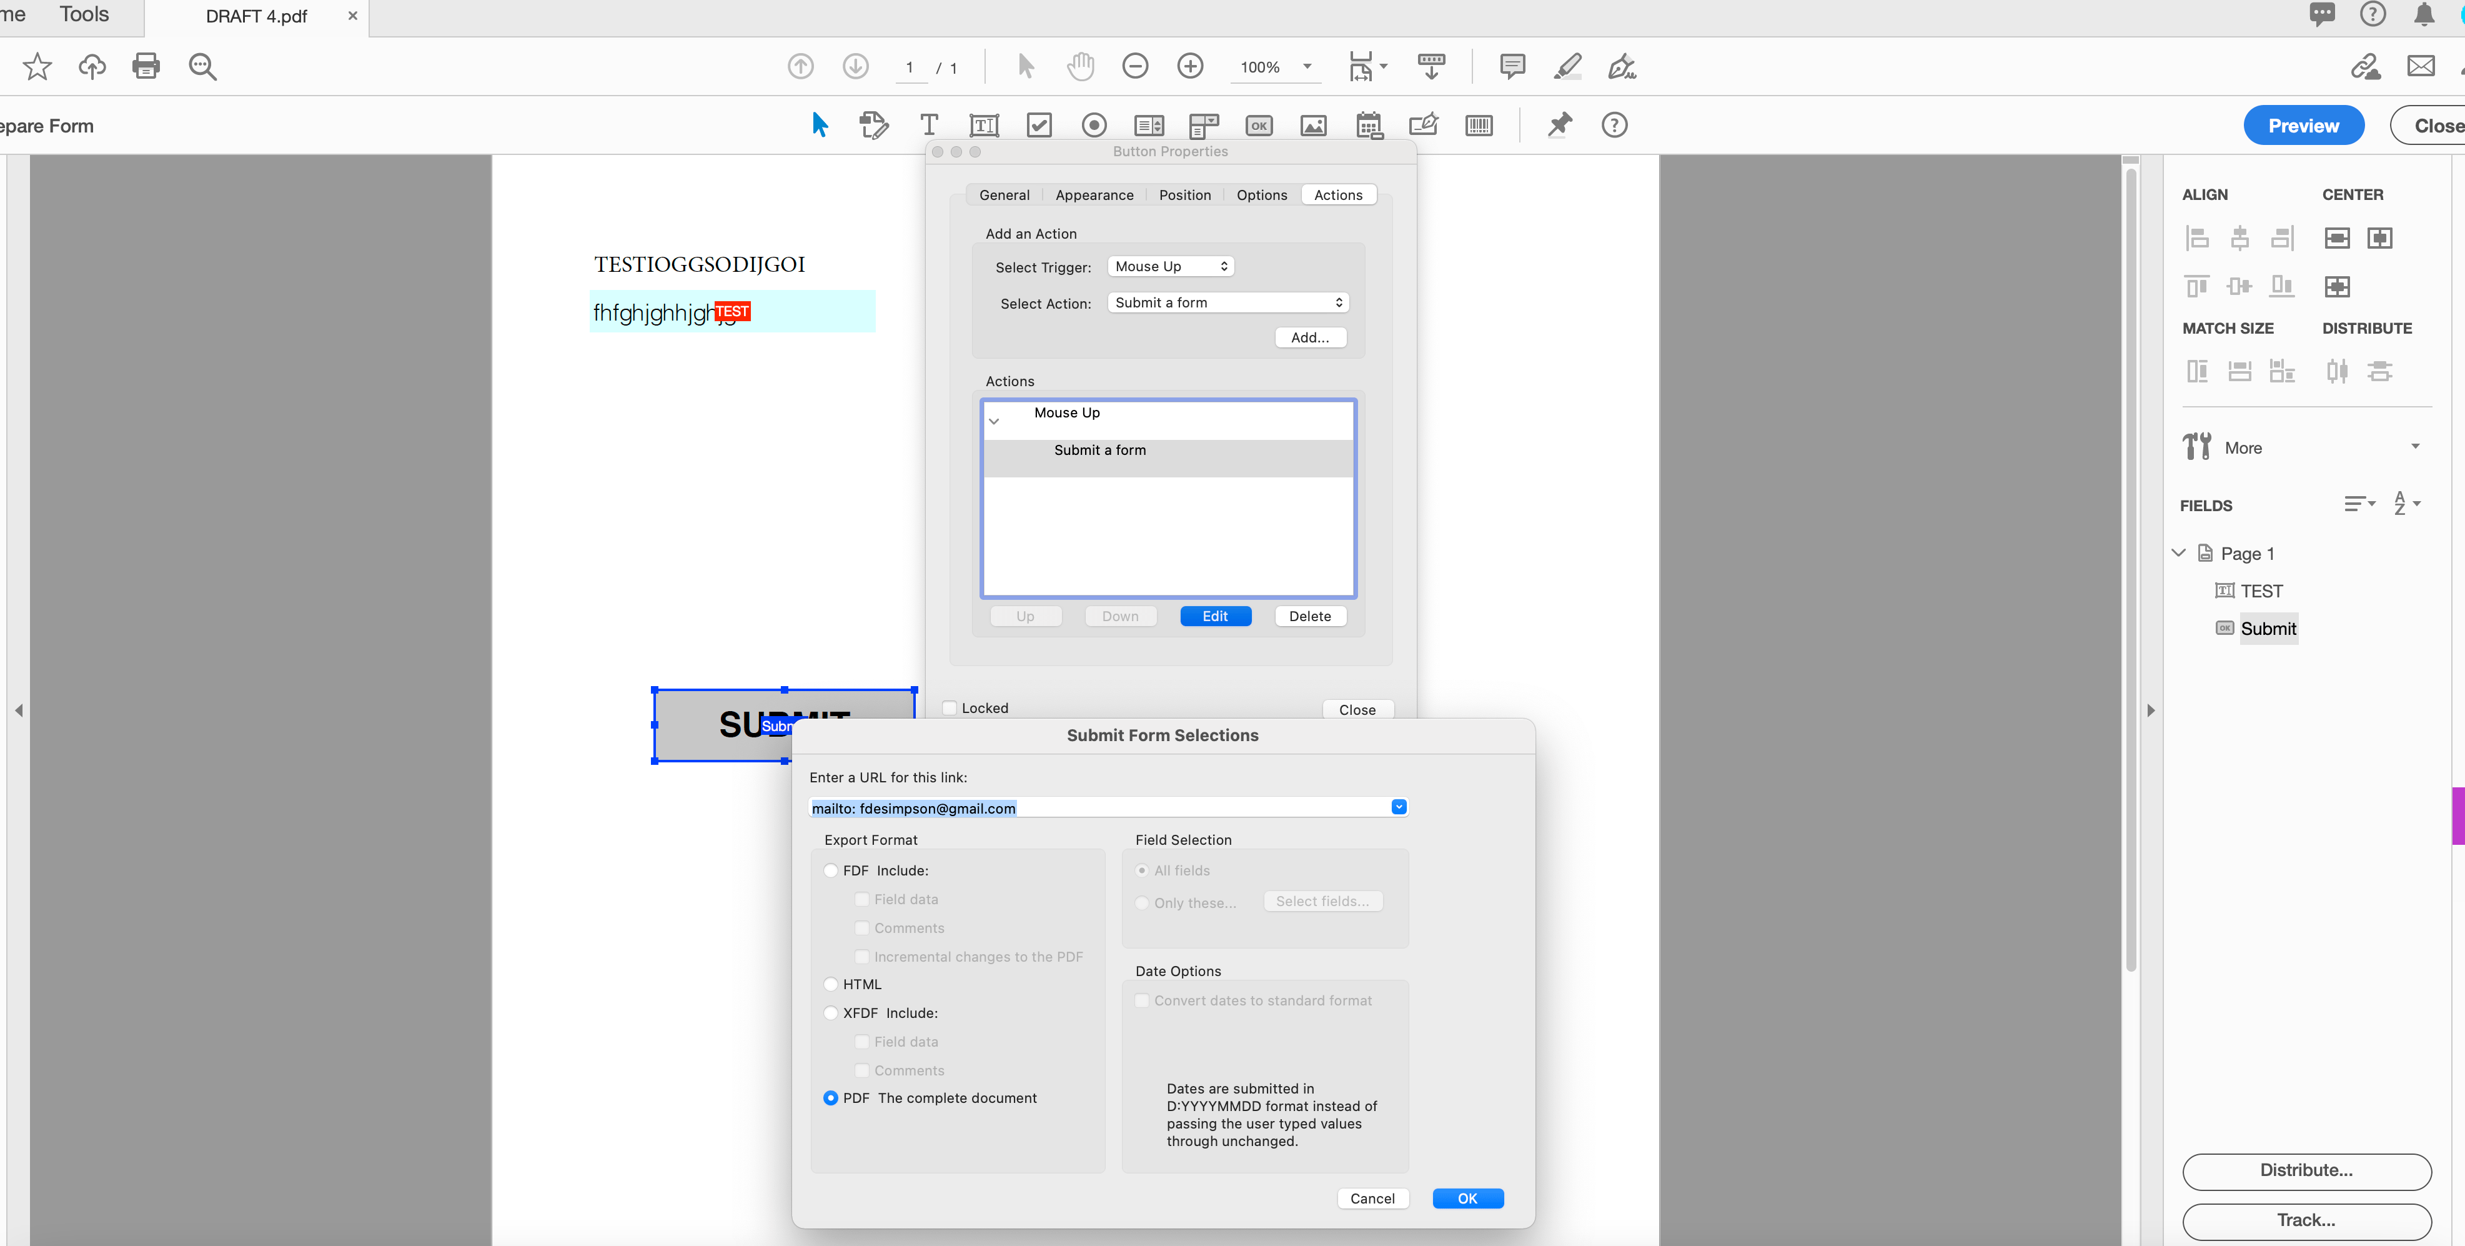2465x1246 pixels.
Task: Select the HTML export format
Action: coord(831,984)
